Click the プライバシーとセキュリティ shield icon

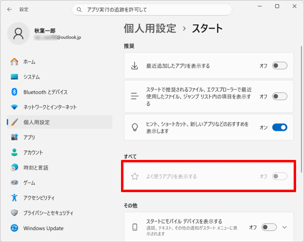(15, 213)
